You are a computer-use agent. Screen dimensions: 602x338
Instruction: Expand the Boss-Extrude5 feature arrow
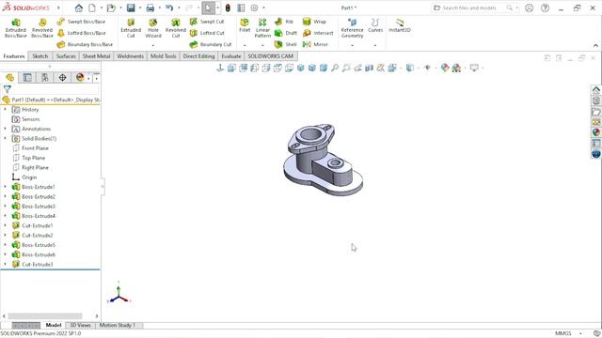pos(5,245)
